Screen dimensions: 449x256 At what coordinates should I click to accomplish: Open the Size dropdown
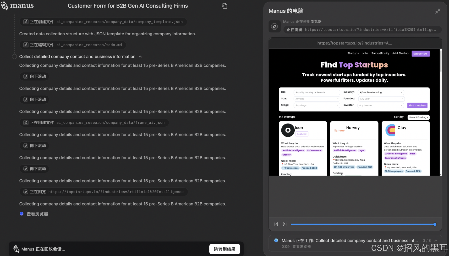pyautogui.click(x=317, y=99)
